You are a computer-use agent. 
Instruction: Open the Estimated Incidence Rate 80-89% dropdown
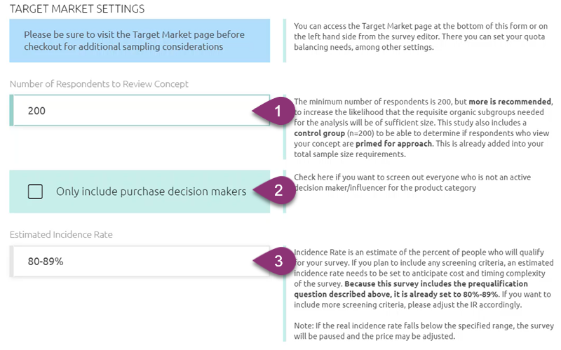(x=140, y=261)
